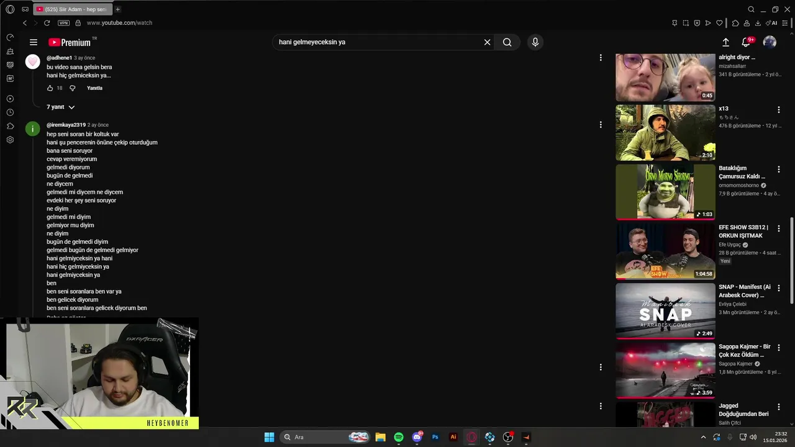The height and width of the screenshot is (447, 795).
Task: Click the padlock site info icon
Action: click(78, 23)
